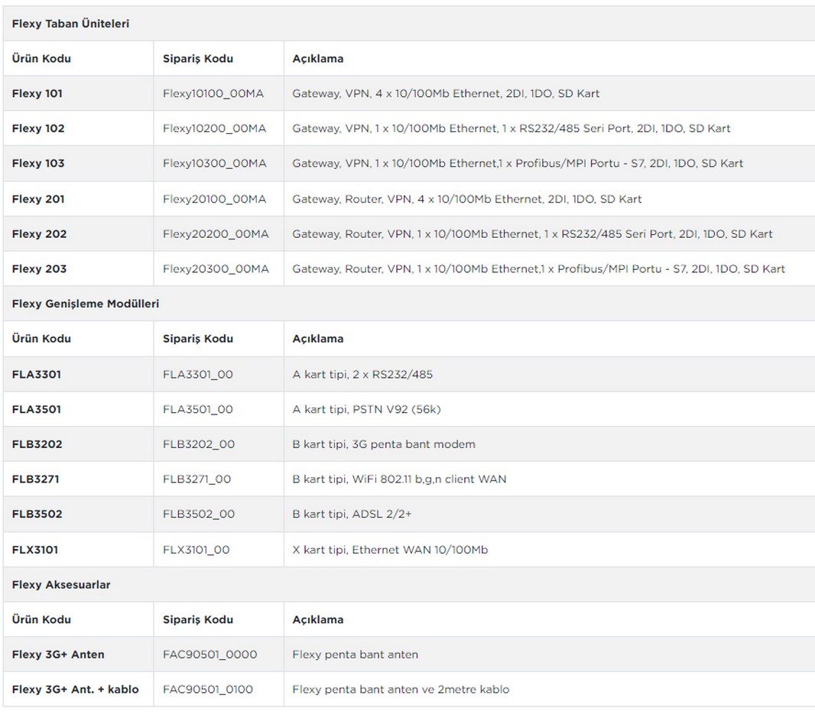
Task: Click order code 'Flexy20100_00MA'
Action: [x=214, y=199]
